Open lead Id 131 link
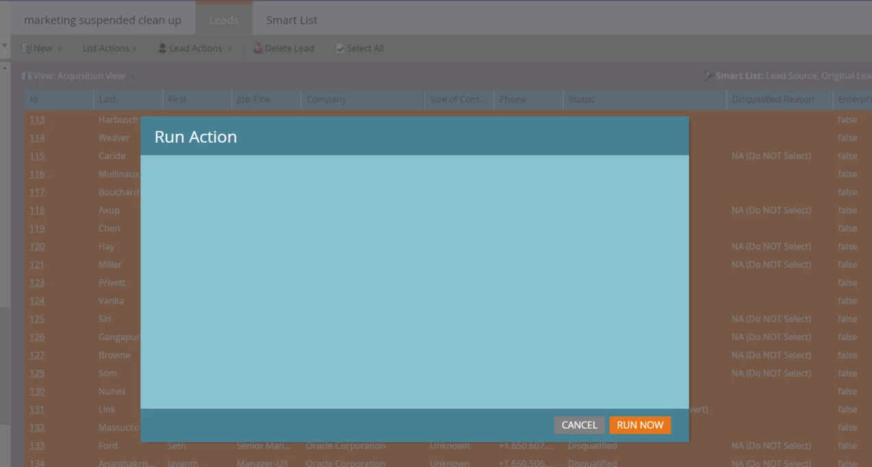Image resolution: width=872 pixels, height=467 pixels. pos(37,409)
